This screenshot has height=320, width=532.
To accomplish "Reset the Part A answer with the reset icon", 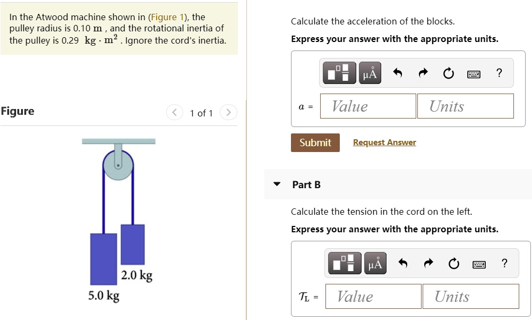I will (448, 73).
